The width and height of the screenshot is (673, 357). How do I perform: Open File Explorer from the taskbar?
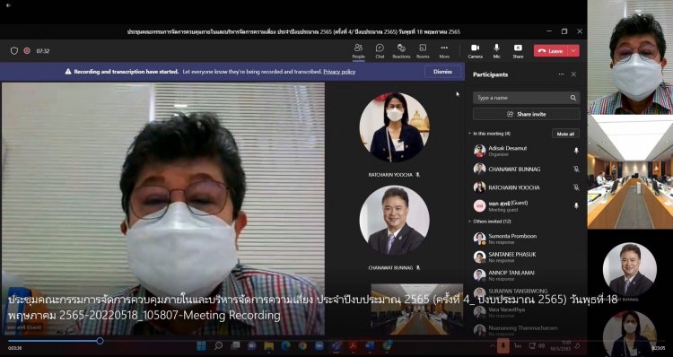pyautogui.click(x=268, y=346)
